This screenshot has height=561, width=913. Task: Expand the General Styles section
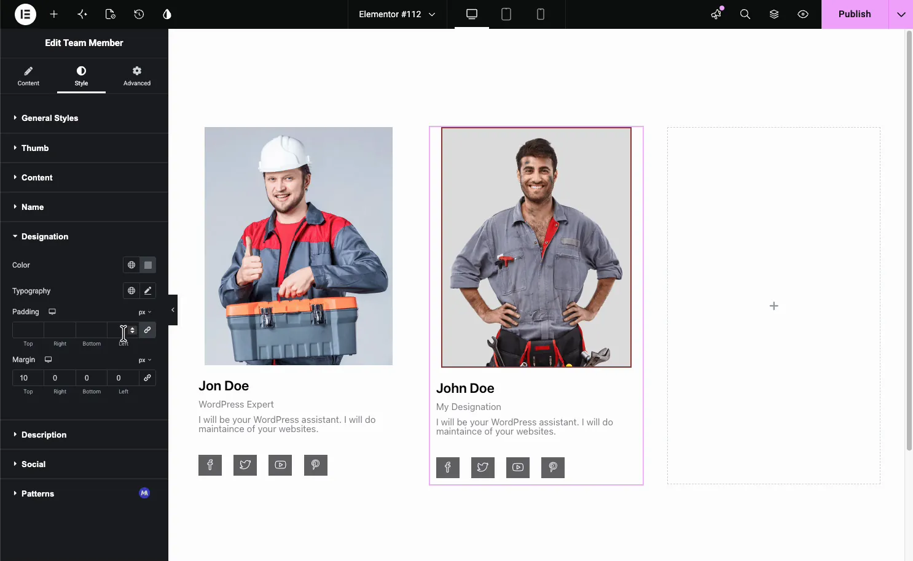point(84,118)
